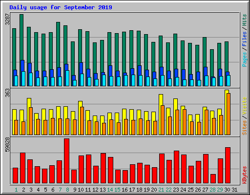Click day label 13 on the x-axis
Image resolution: width=250 pixels, height=195 pixels.
103,190
